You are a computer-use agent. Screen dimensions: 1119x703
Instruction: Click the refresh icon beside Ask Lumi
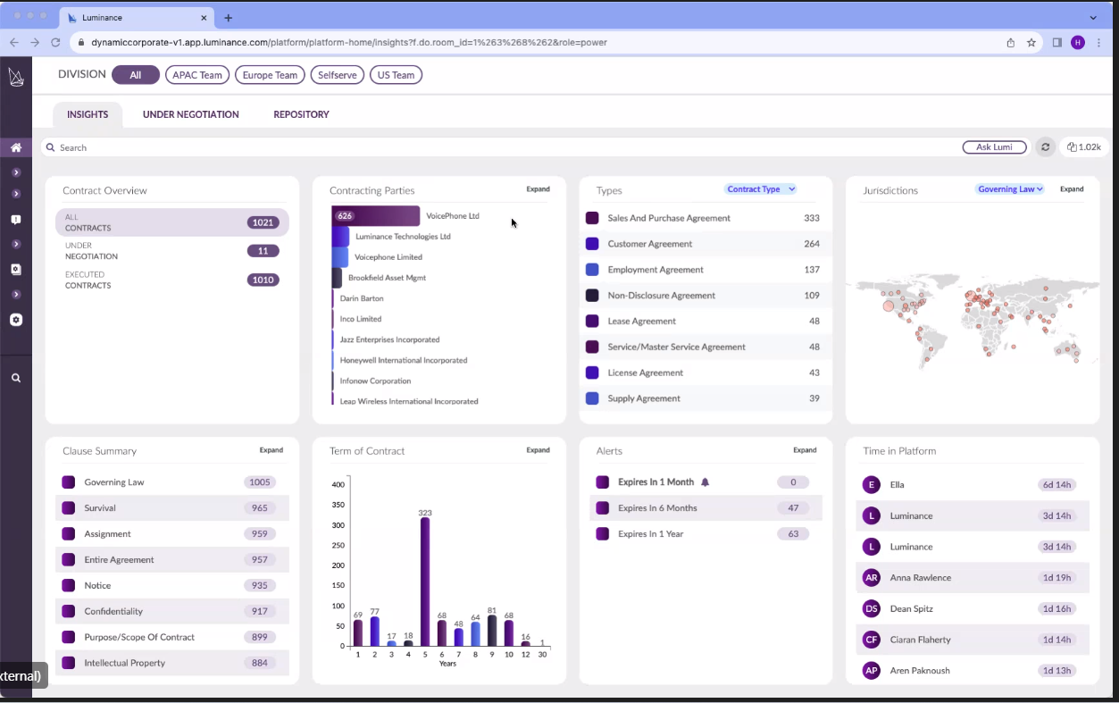coord(1045,147)
